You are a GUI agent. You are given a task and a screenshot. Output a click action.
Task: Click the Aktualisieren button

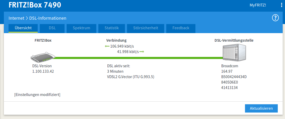tap(261, 108)
